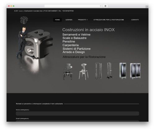Click the browser address bar
155x131 pixels.
[x=73, y=6]
